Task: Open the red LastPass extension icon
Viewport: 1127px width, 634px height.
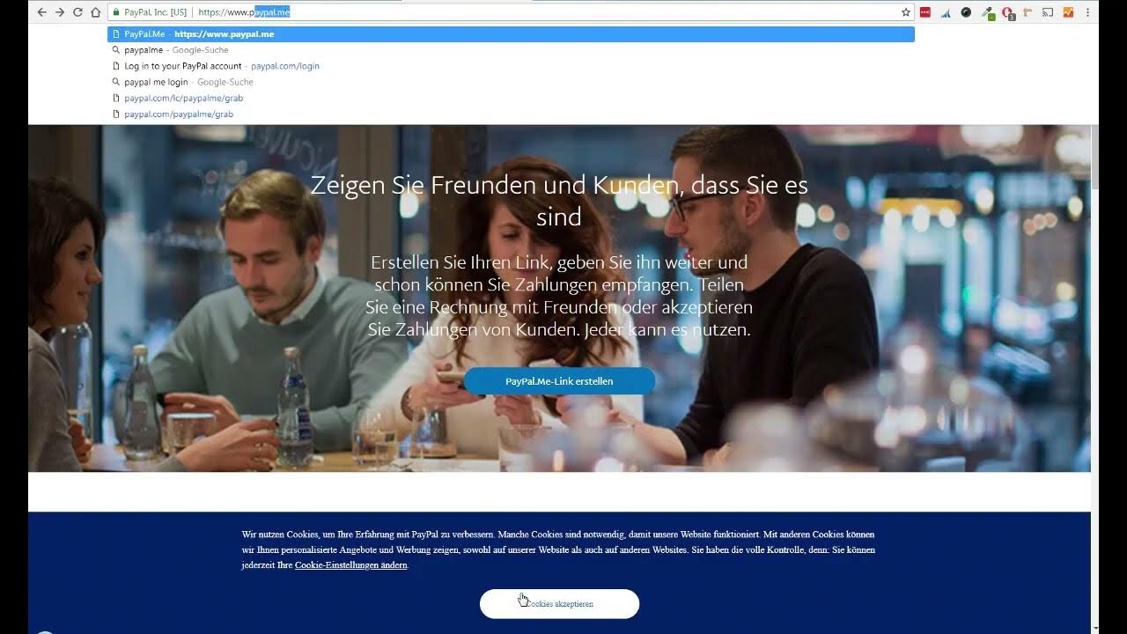Action: point(925,12)
